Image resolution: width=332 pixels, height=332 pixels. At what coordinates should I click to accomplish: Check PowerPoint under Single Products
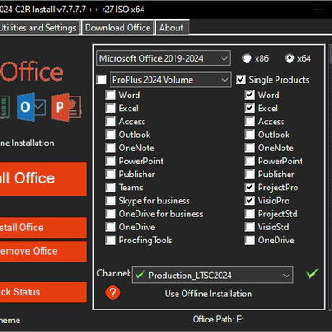point(249,161)
